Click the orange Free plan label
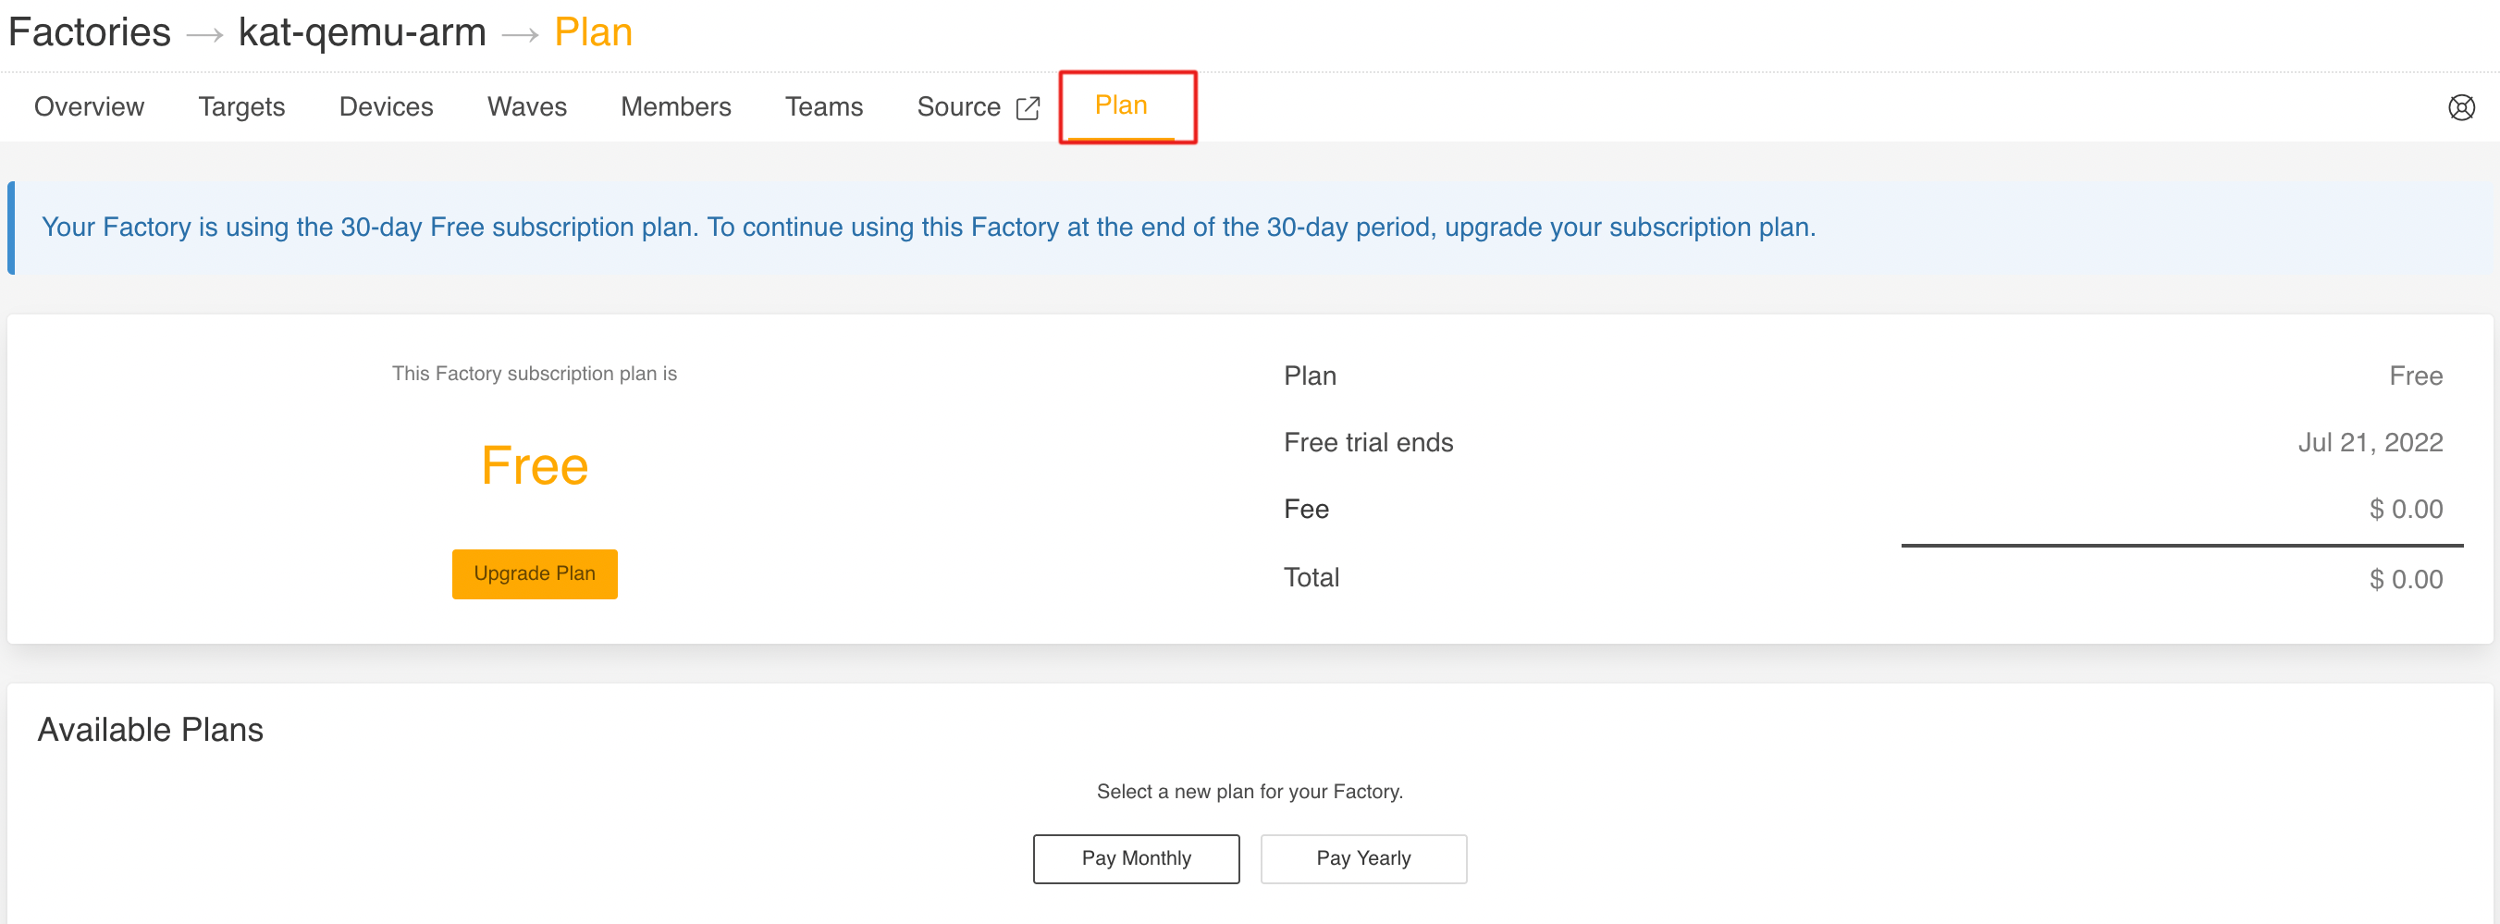The image size is (2500, 924). 535,465
